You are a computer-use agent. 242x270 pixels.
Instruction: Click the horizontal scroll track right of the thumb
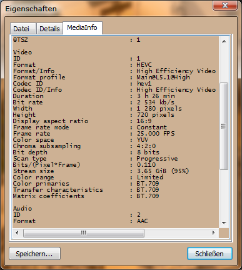[176, 232]
